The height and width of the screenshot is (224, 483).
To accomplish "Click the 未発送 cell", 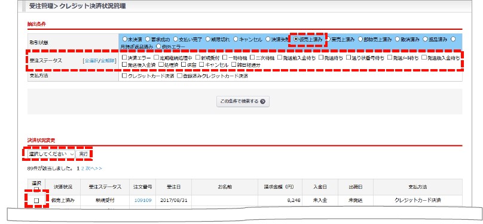I will pyautogui.click(x=356, y=200).
